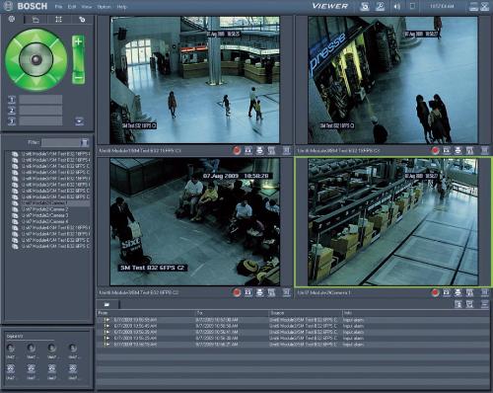Open playback search magnifier icon in header

point(380,6)
